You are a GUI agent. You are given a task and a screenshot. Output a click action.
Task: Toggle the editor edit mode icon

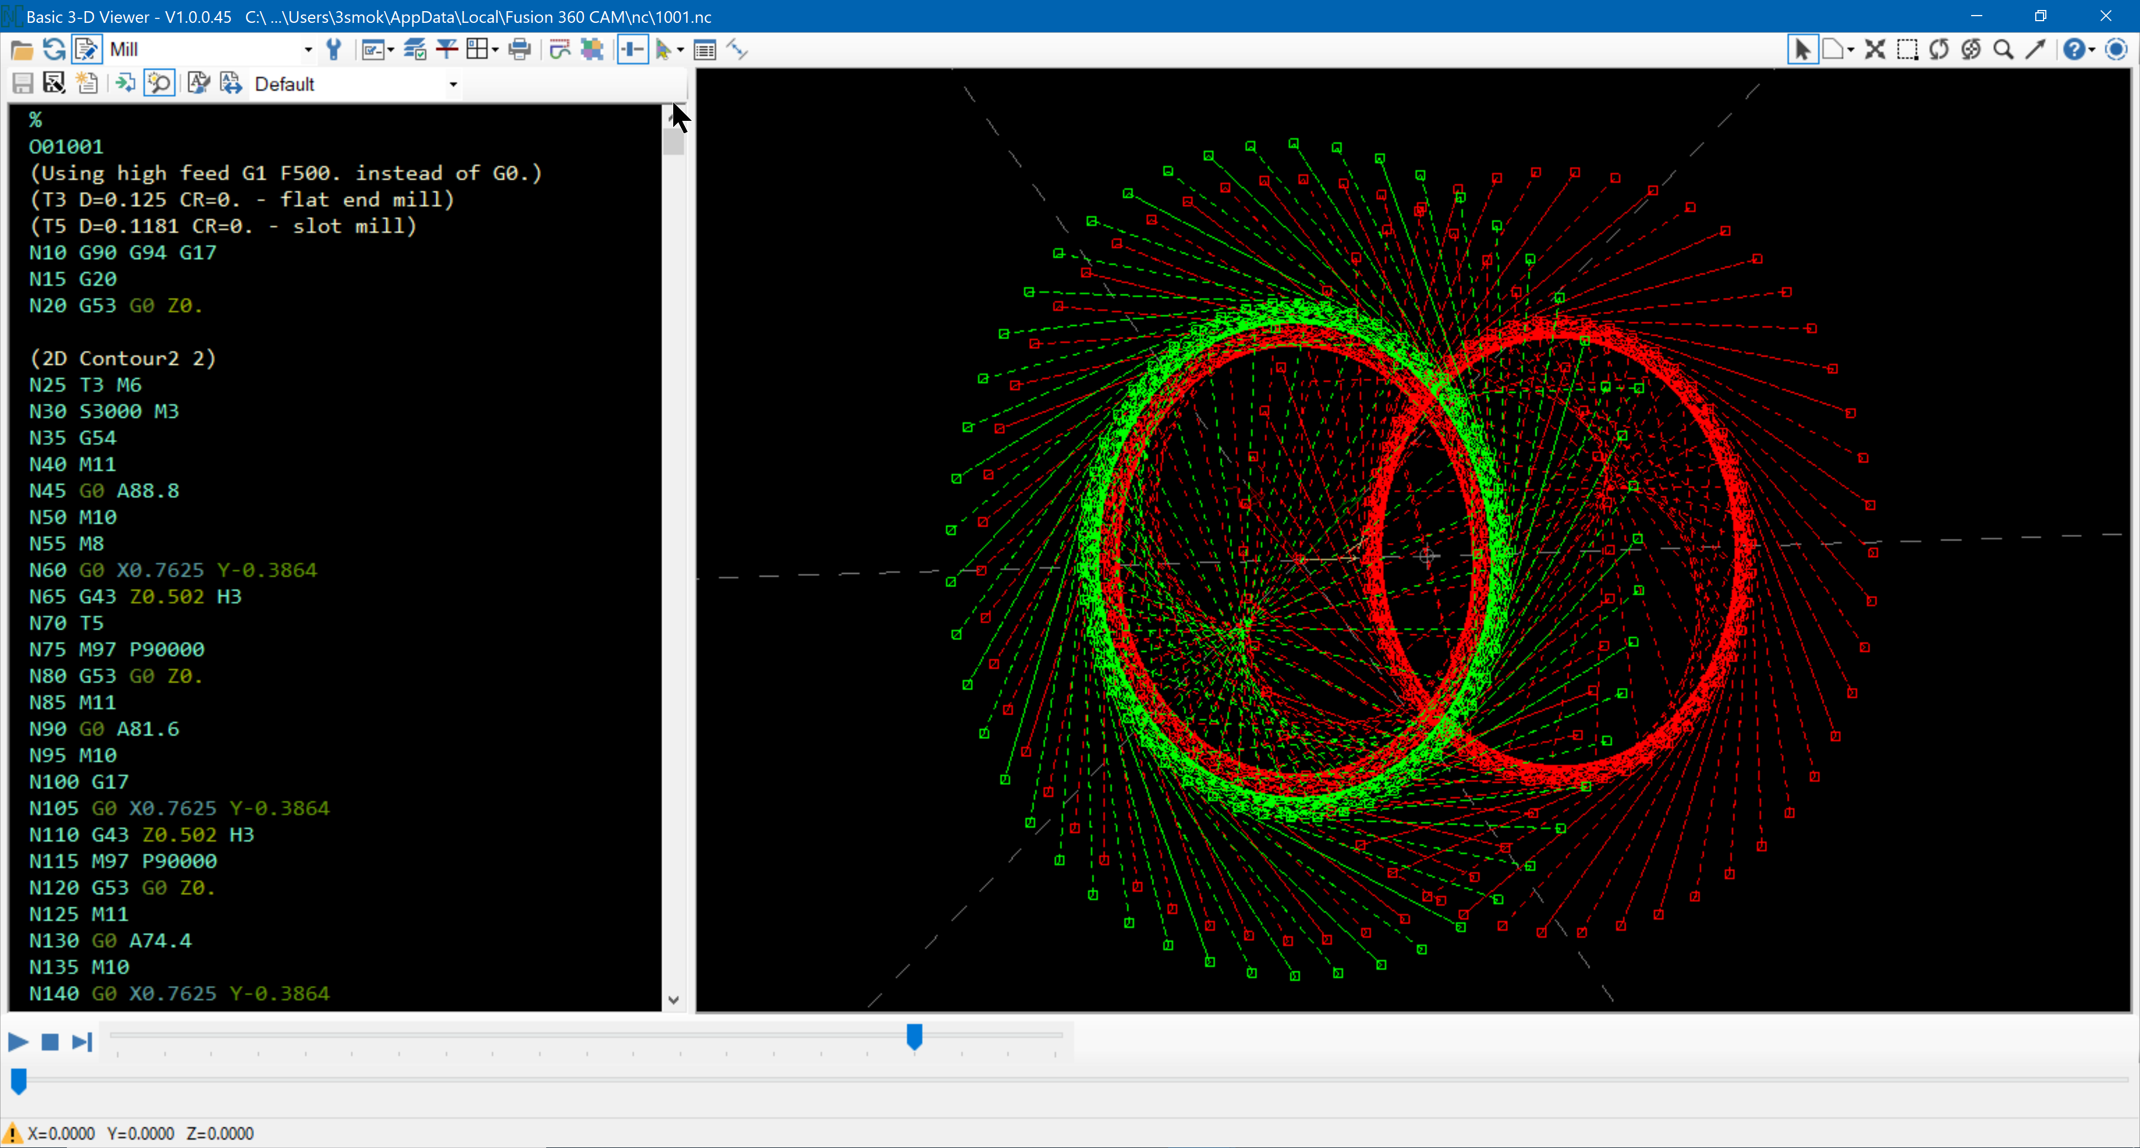point(86,49)
